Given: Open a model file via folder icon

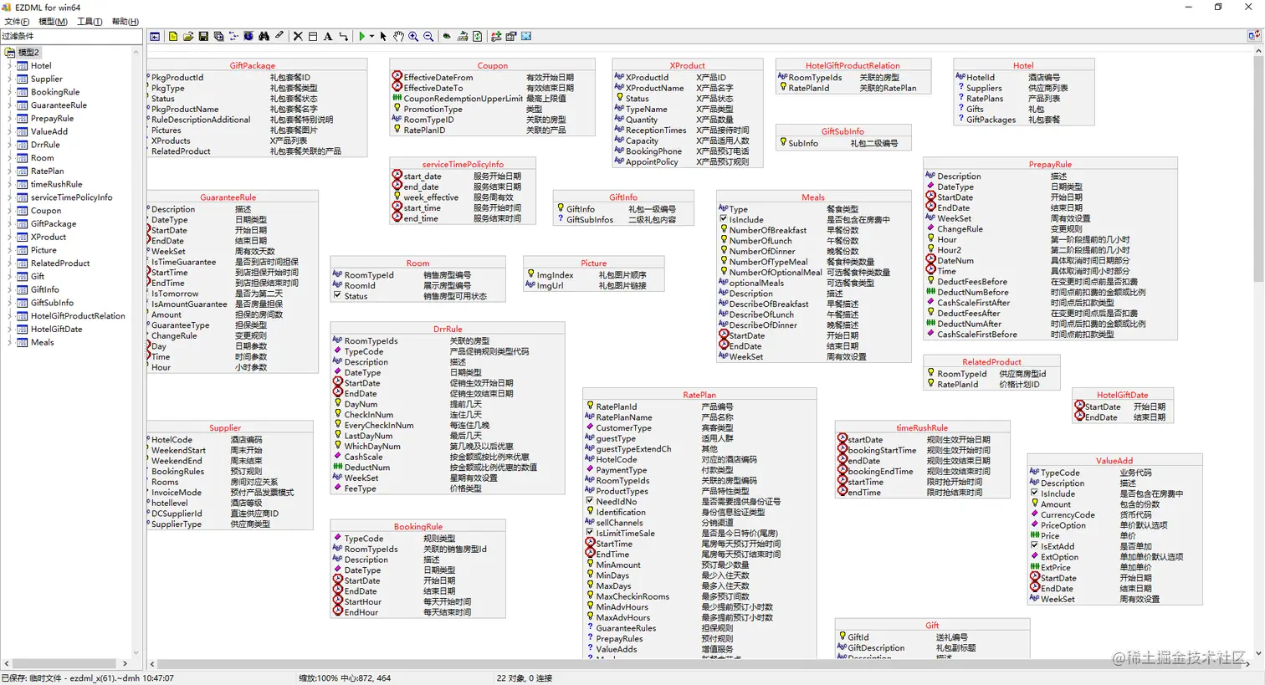Looking at the screenshot, I should tap(188, 36).
